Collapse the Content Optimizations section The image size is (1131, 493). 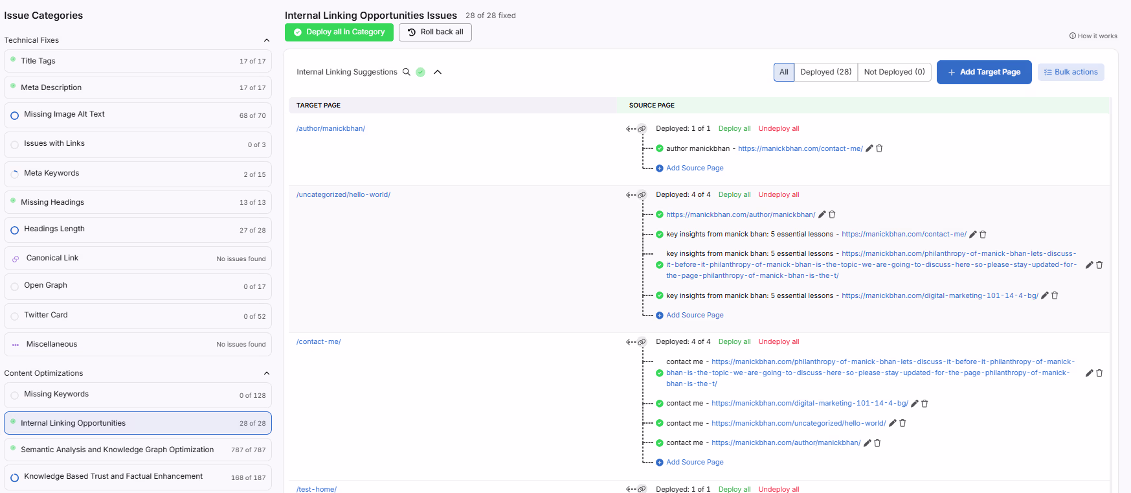coord(267,373)
